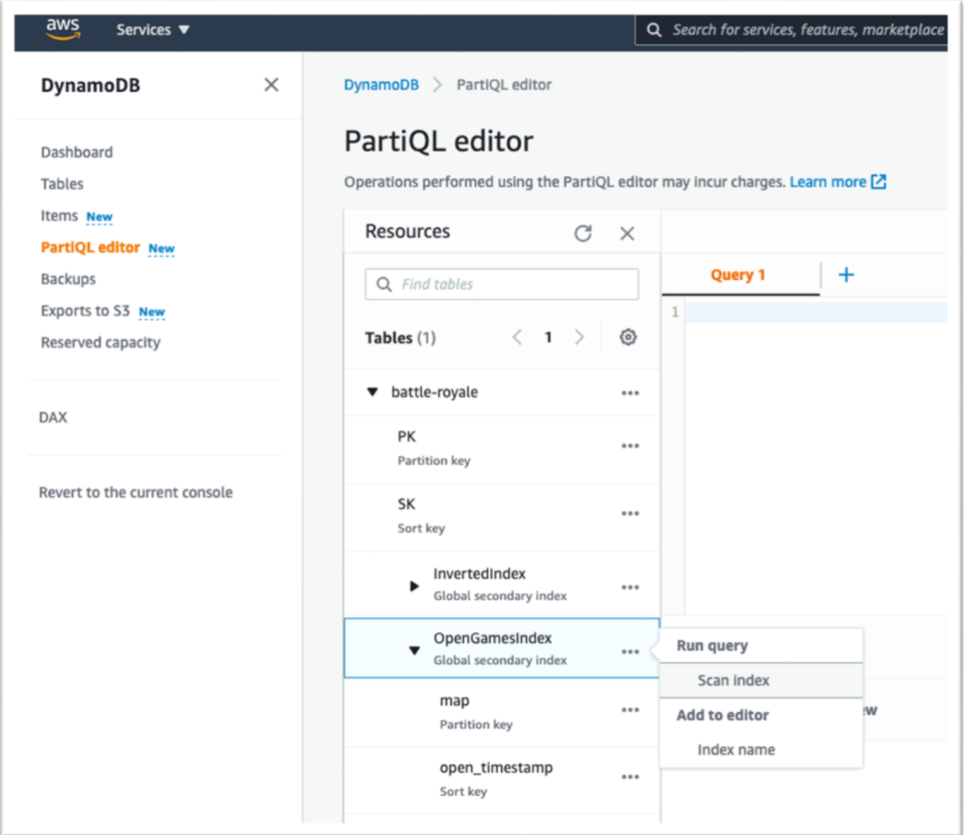
Task: Click the Find tables search box
Action: tap(502, 284)
